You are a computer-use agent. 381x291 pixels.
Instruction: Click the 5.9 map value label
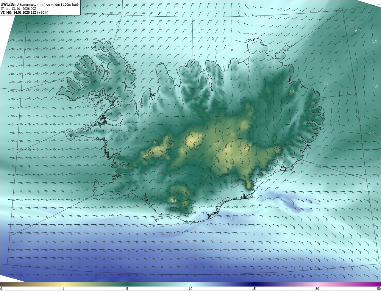372,134
